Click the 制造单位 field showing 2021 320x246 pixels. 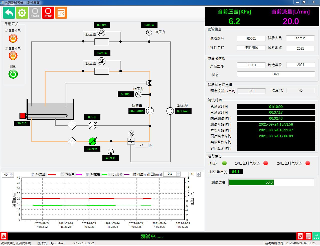pos(300,65)
